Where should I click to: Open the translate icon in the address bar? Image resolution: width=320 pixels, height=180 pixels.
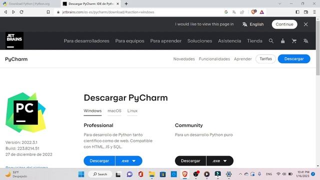tap(234, 12)
